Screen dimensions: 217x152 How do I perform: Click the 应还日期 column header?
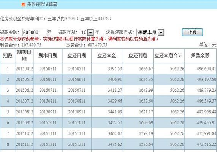tap(77, 56)
